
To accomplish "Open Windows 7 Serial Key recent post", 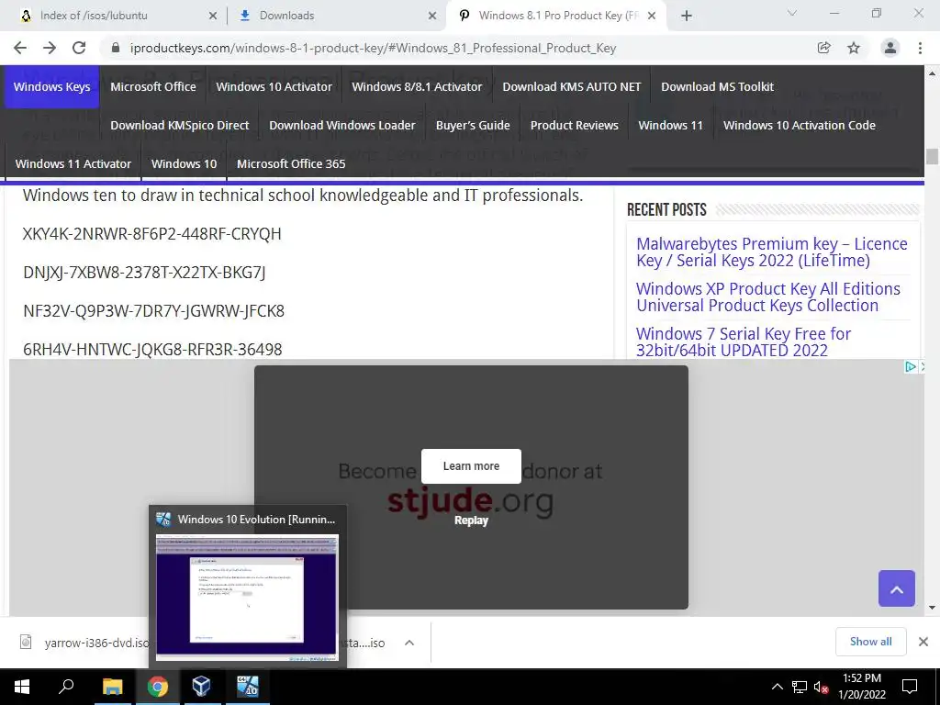I will 744,342.
